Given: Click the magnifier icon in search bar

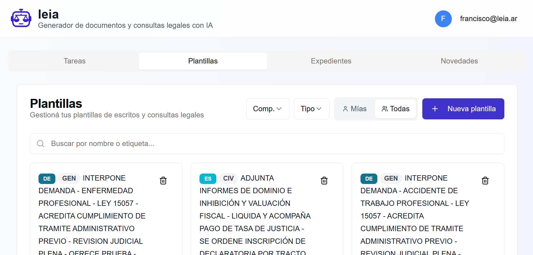Looking at the screenshot, I should [x=41, y=144].
